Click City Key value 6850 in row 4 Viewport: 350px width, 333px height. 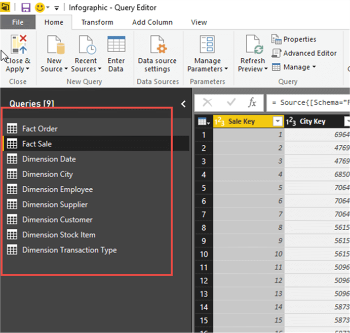point(317,174)
